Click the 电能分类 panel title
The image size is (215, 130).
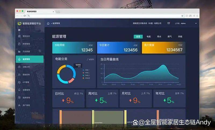coord(61,59)
